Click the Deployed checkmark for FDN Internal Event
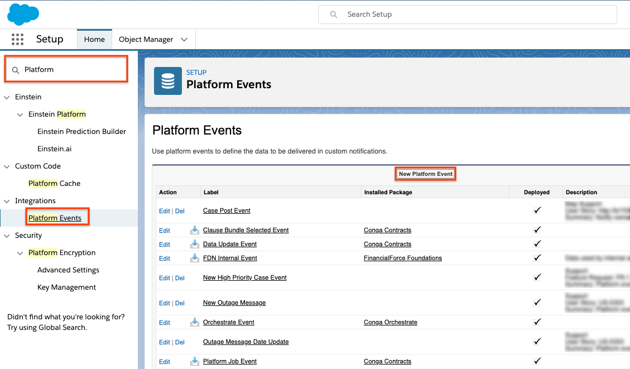This screenshot has width=630, height=369. (x=537, y=258)
